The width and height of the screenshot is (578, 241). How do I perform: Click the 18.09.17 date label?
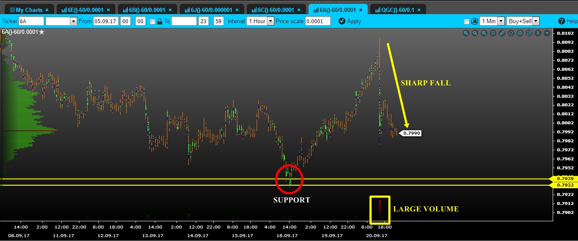coord(287,235)
